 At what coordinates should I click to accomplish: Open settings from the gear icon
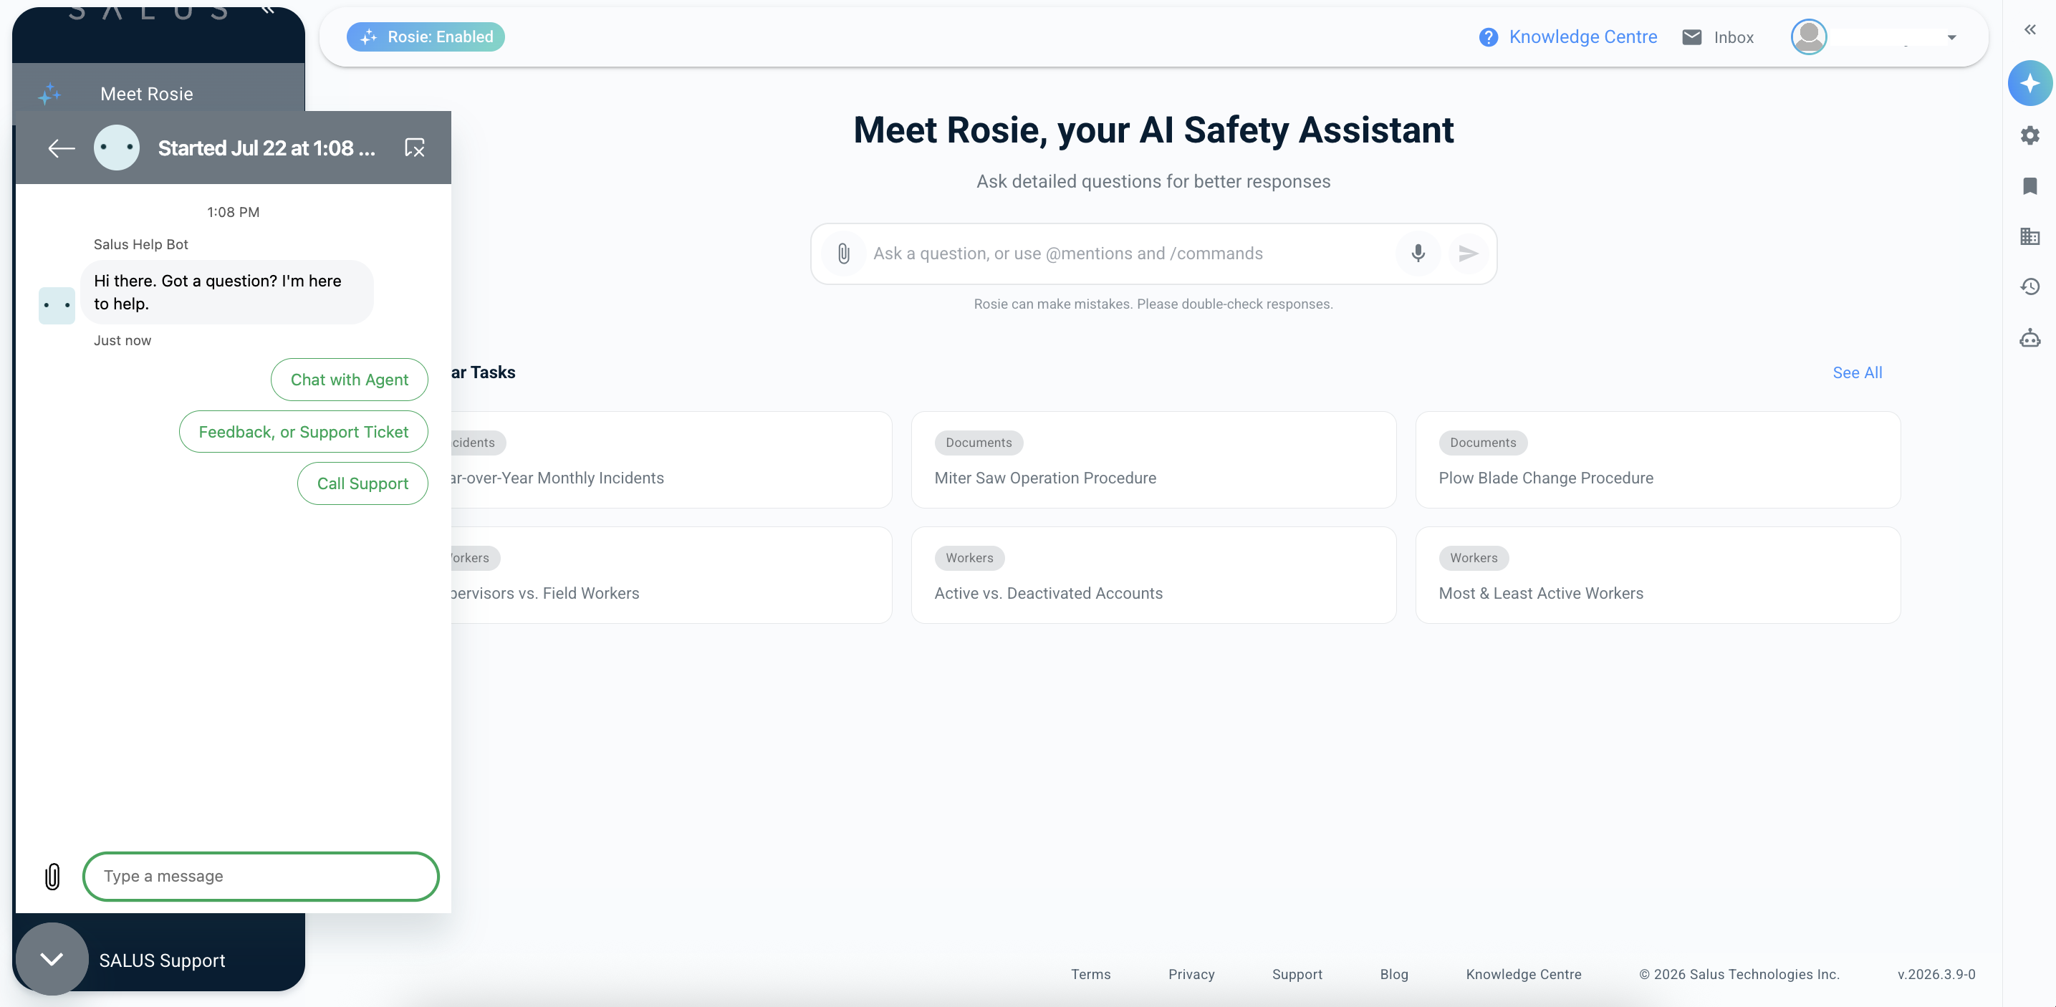[x=2029, y=135]
